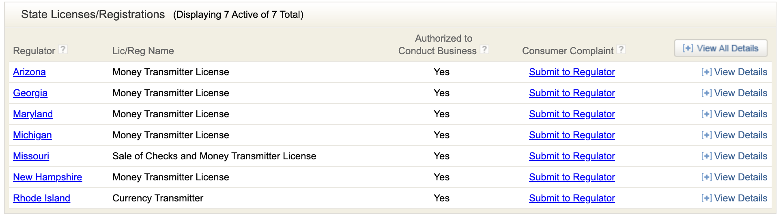Expand View Details for Georgia row

734,93
